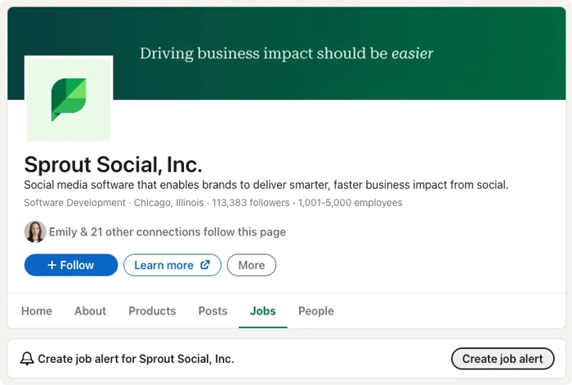
Task: Click the active Jobs tab
Action: point(262,311)
